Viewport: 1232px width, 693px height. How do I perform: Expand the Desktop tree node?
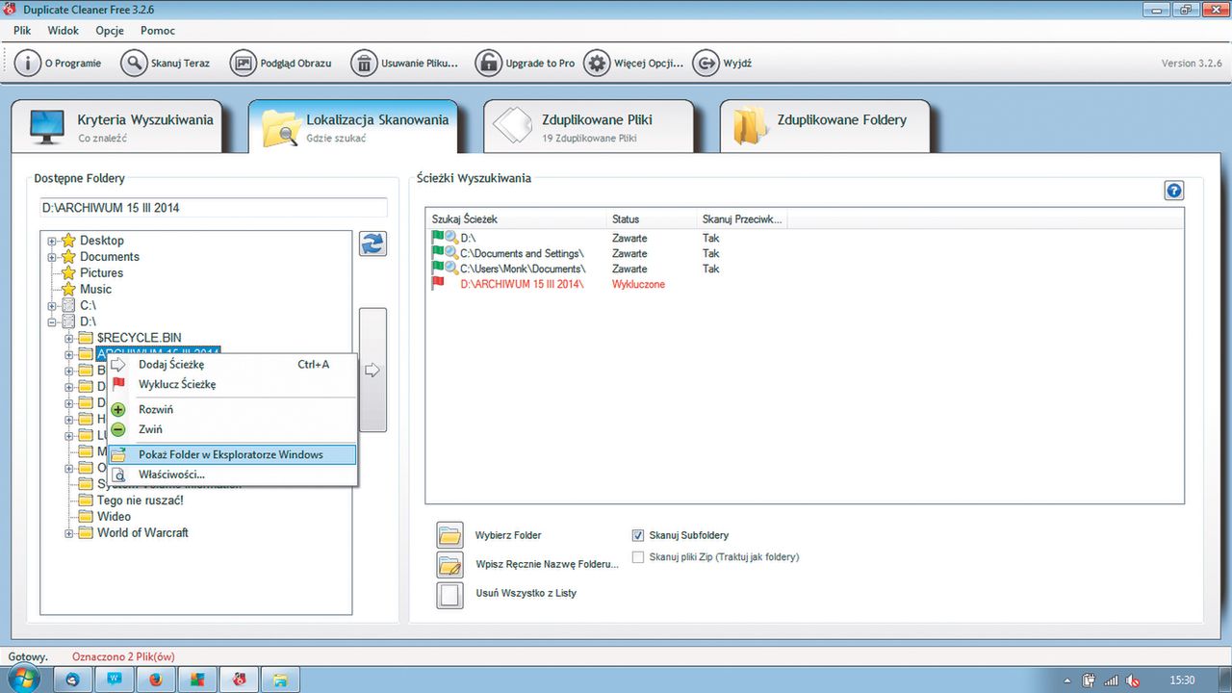52,241
